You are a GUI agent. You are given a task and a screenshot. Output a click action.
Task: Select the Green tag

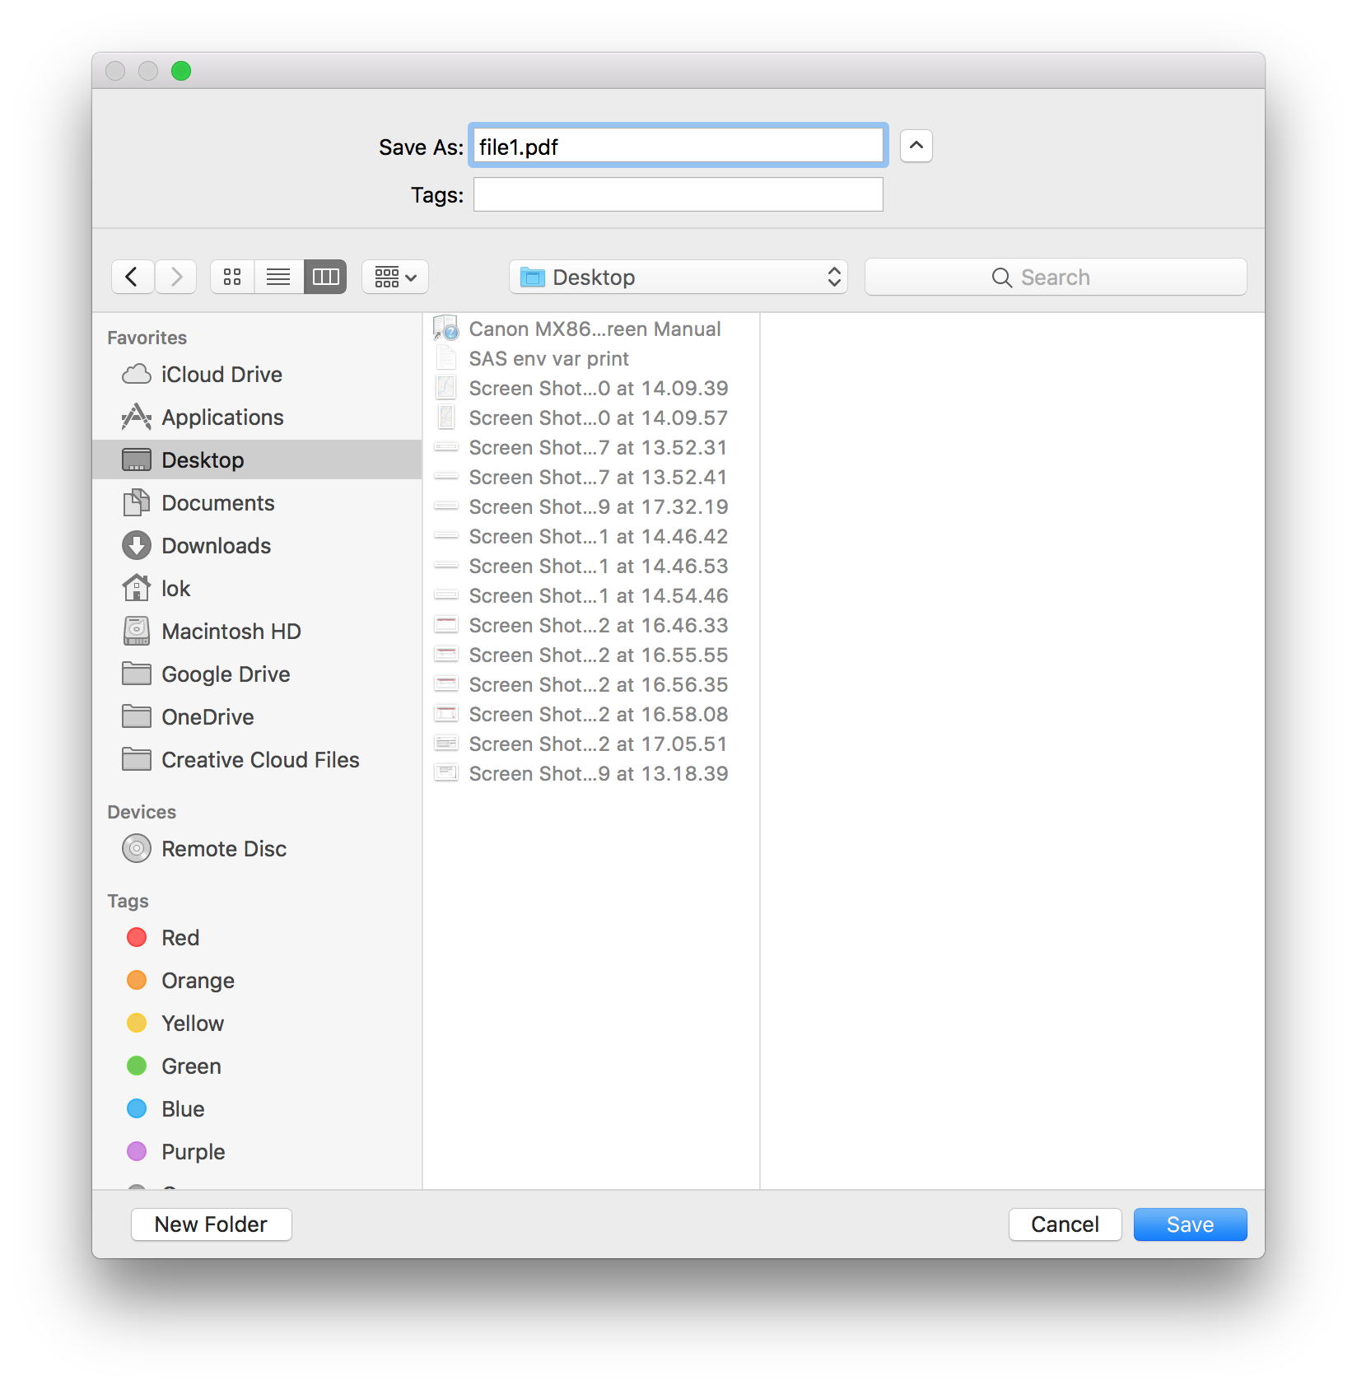click(257, 1066)
